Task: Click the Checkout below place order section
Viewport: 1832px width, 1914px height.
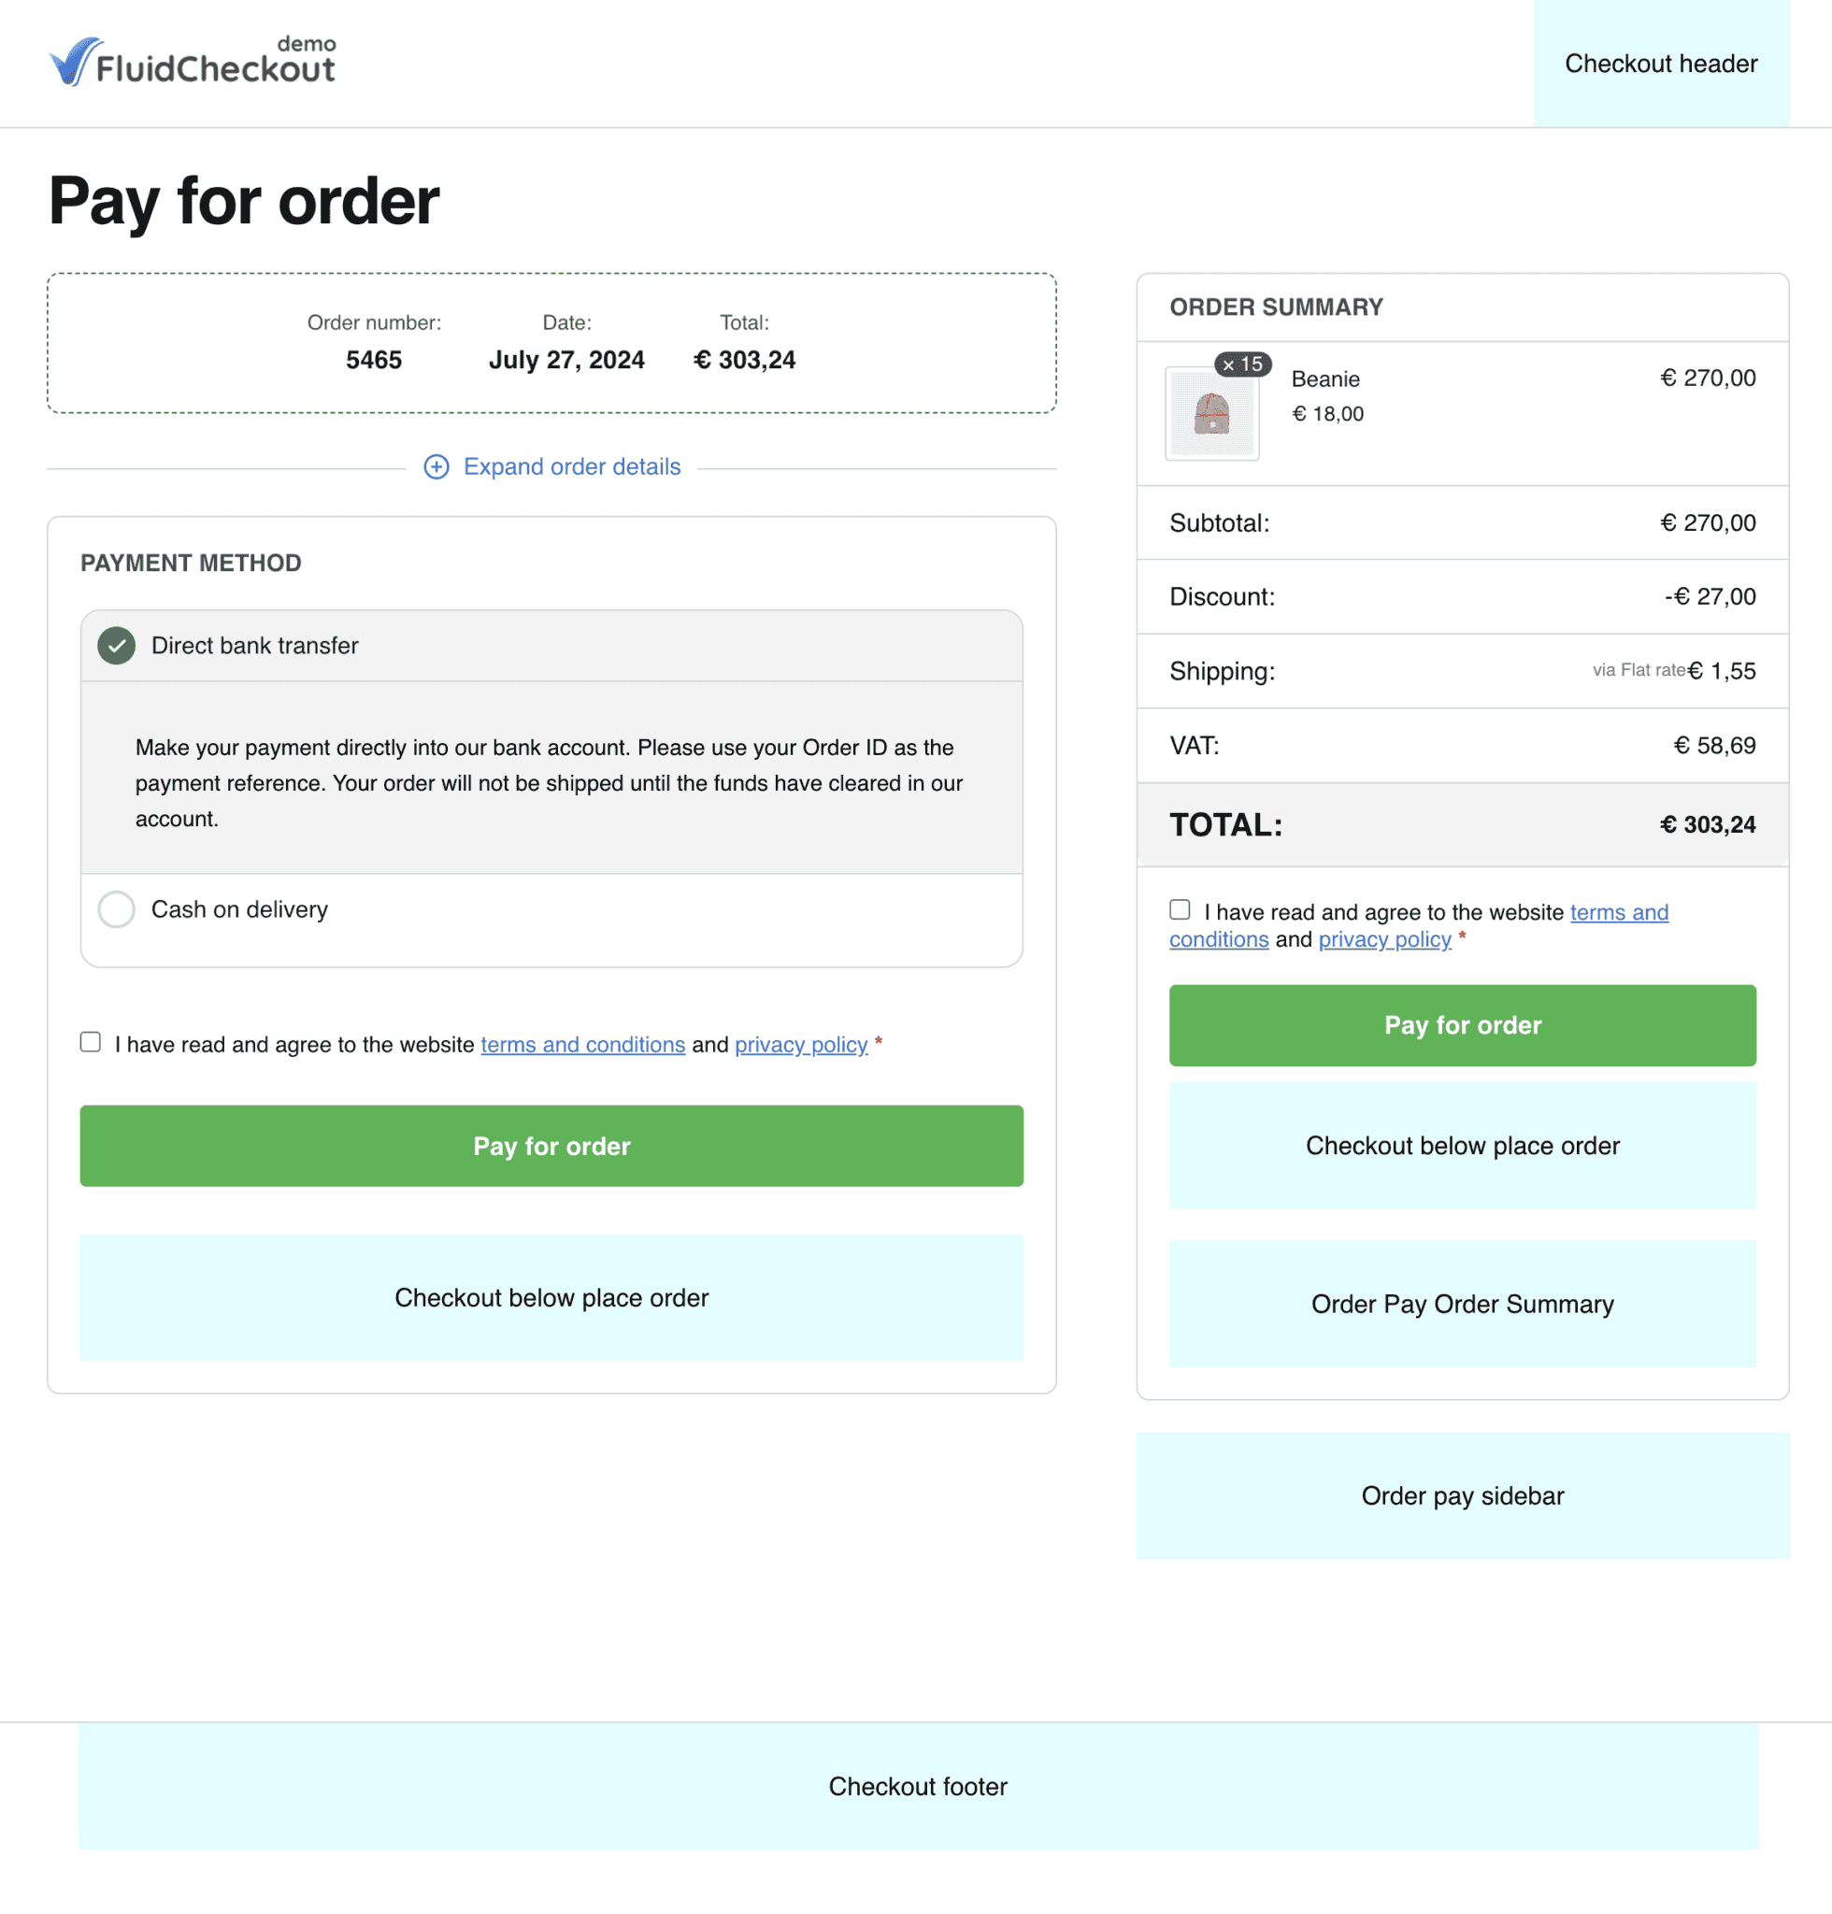Action: pos(551,1297)
